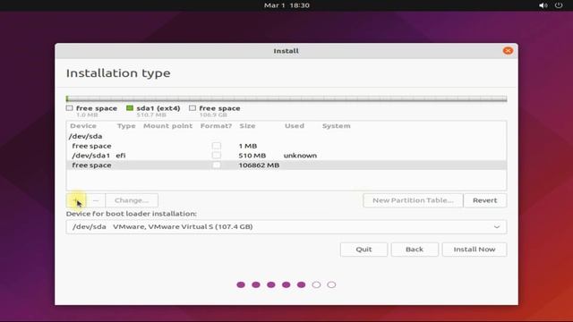573x322 pixels.
Task: Click the Device column header
Action: [x=83, y=126]
